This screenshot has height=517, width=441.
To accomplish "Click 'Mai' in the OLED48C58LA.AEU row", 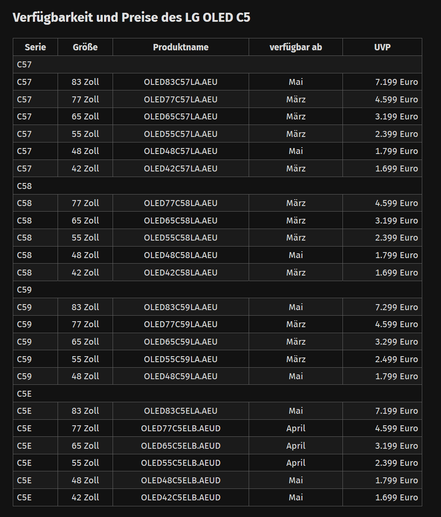I will point(296,255).
